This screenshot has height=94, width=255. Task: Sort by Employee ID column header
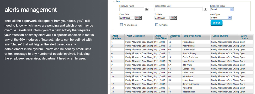point(175,37)
